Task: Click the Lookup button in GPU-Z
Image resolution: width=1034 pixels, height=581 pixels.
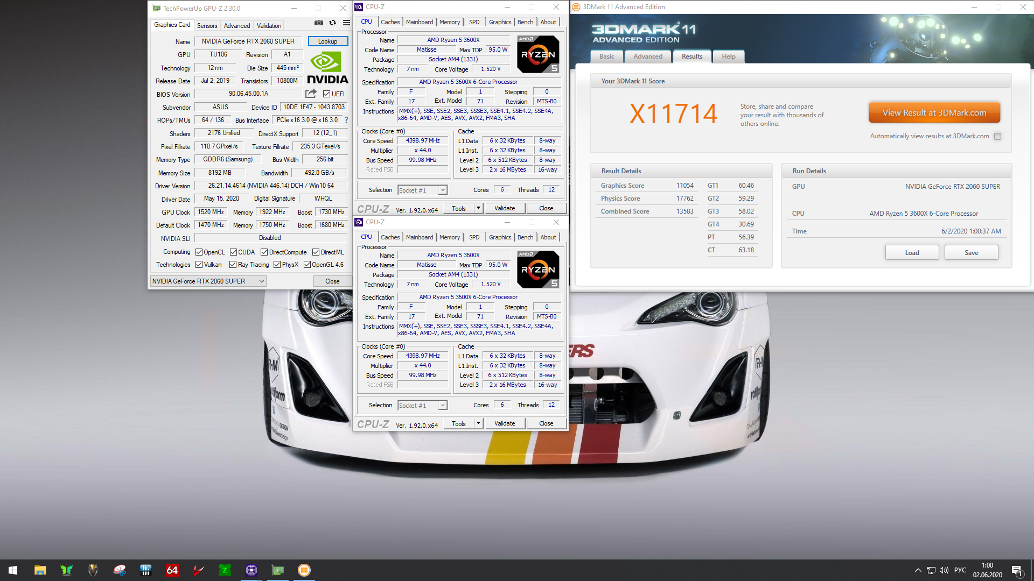Action: (327, 41)
